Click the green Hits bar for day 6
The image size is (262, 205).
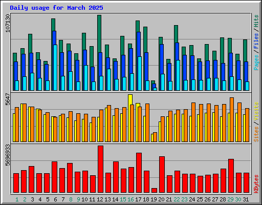(53, 25)
